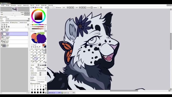
Task: Select the Rotate view tool
Action: click(35, 47)
